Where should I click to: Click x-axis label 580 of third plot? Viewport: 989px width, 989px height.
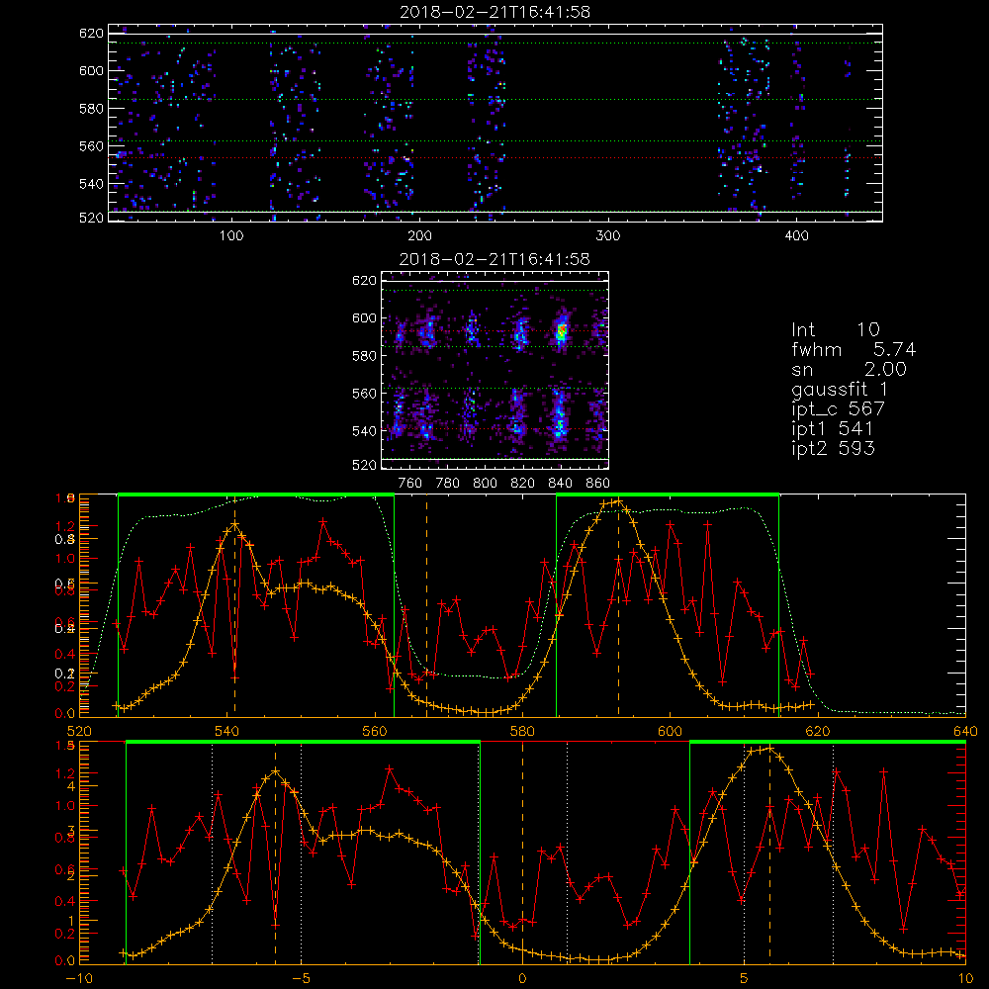[x=522, y=732]
